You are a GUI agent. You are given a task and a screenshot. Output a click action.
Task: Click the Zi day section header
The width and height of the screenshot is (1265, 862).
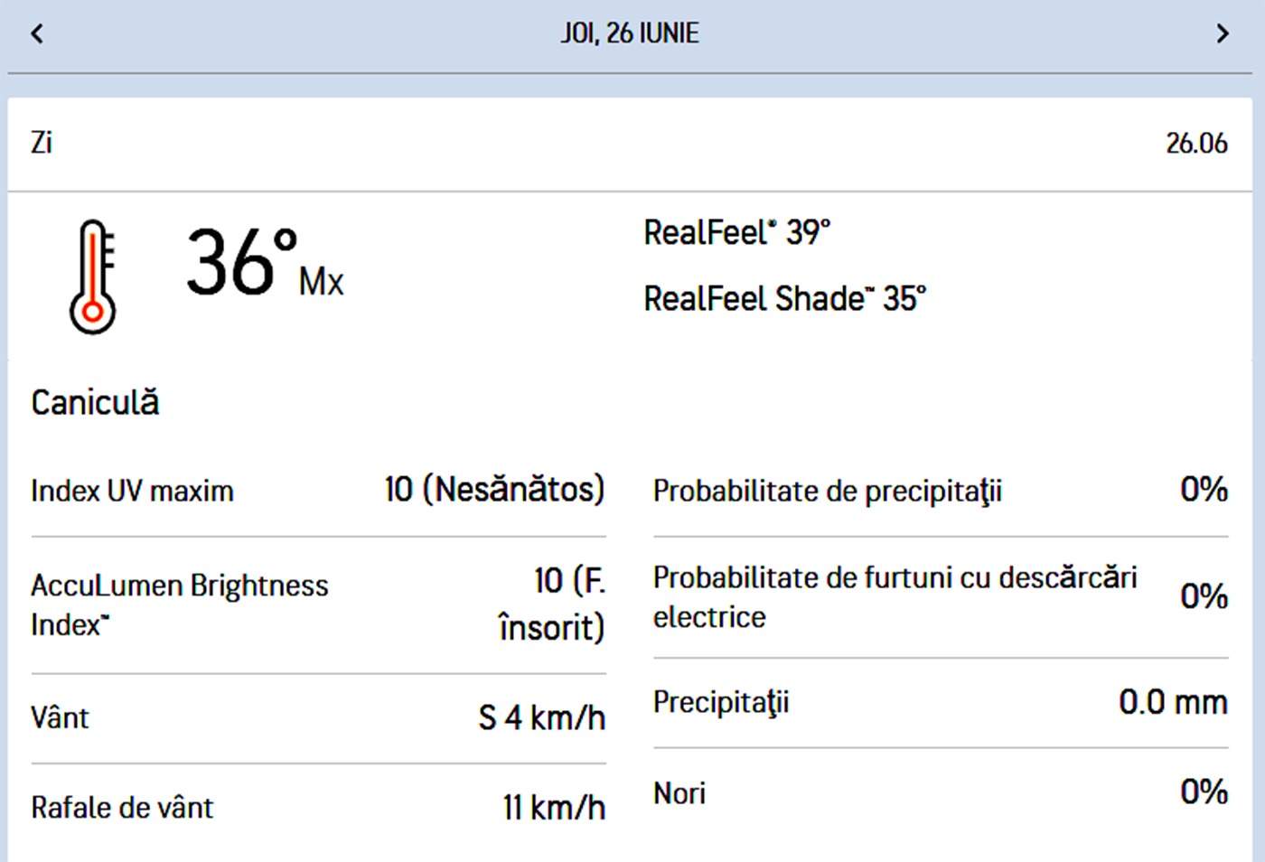pyautogui.click(x=42, y=143)
